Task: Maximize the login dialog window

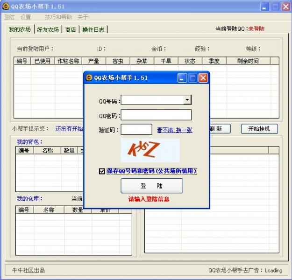Action: pyautogui.click(x=192, y=78)
